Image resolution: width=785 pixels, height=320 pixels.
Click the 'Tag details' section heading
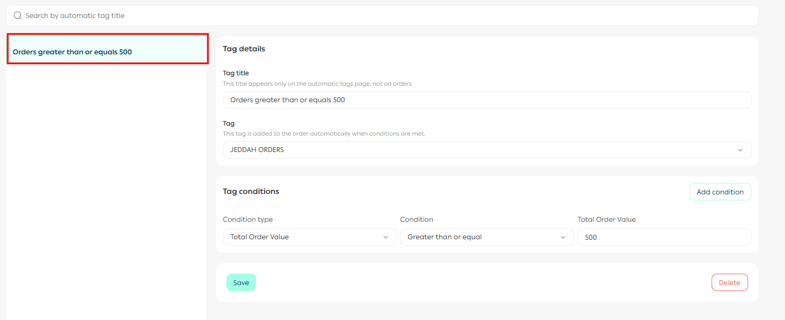pos(244,49)
